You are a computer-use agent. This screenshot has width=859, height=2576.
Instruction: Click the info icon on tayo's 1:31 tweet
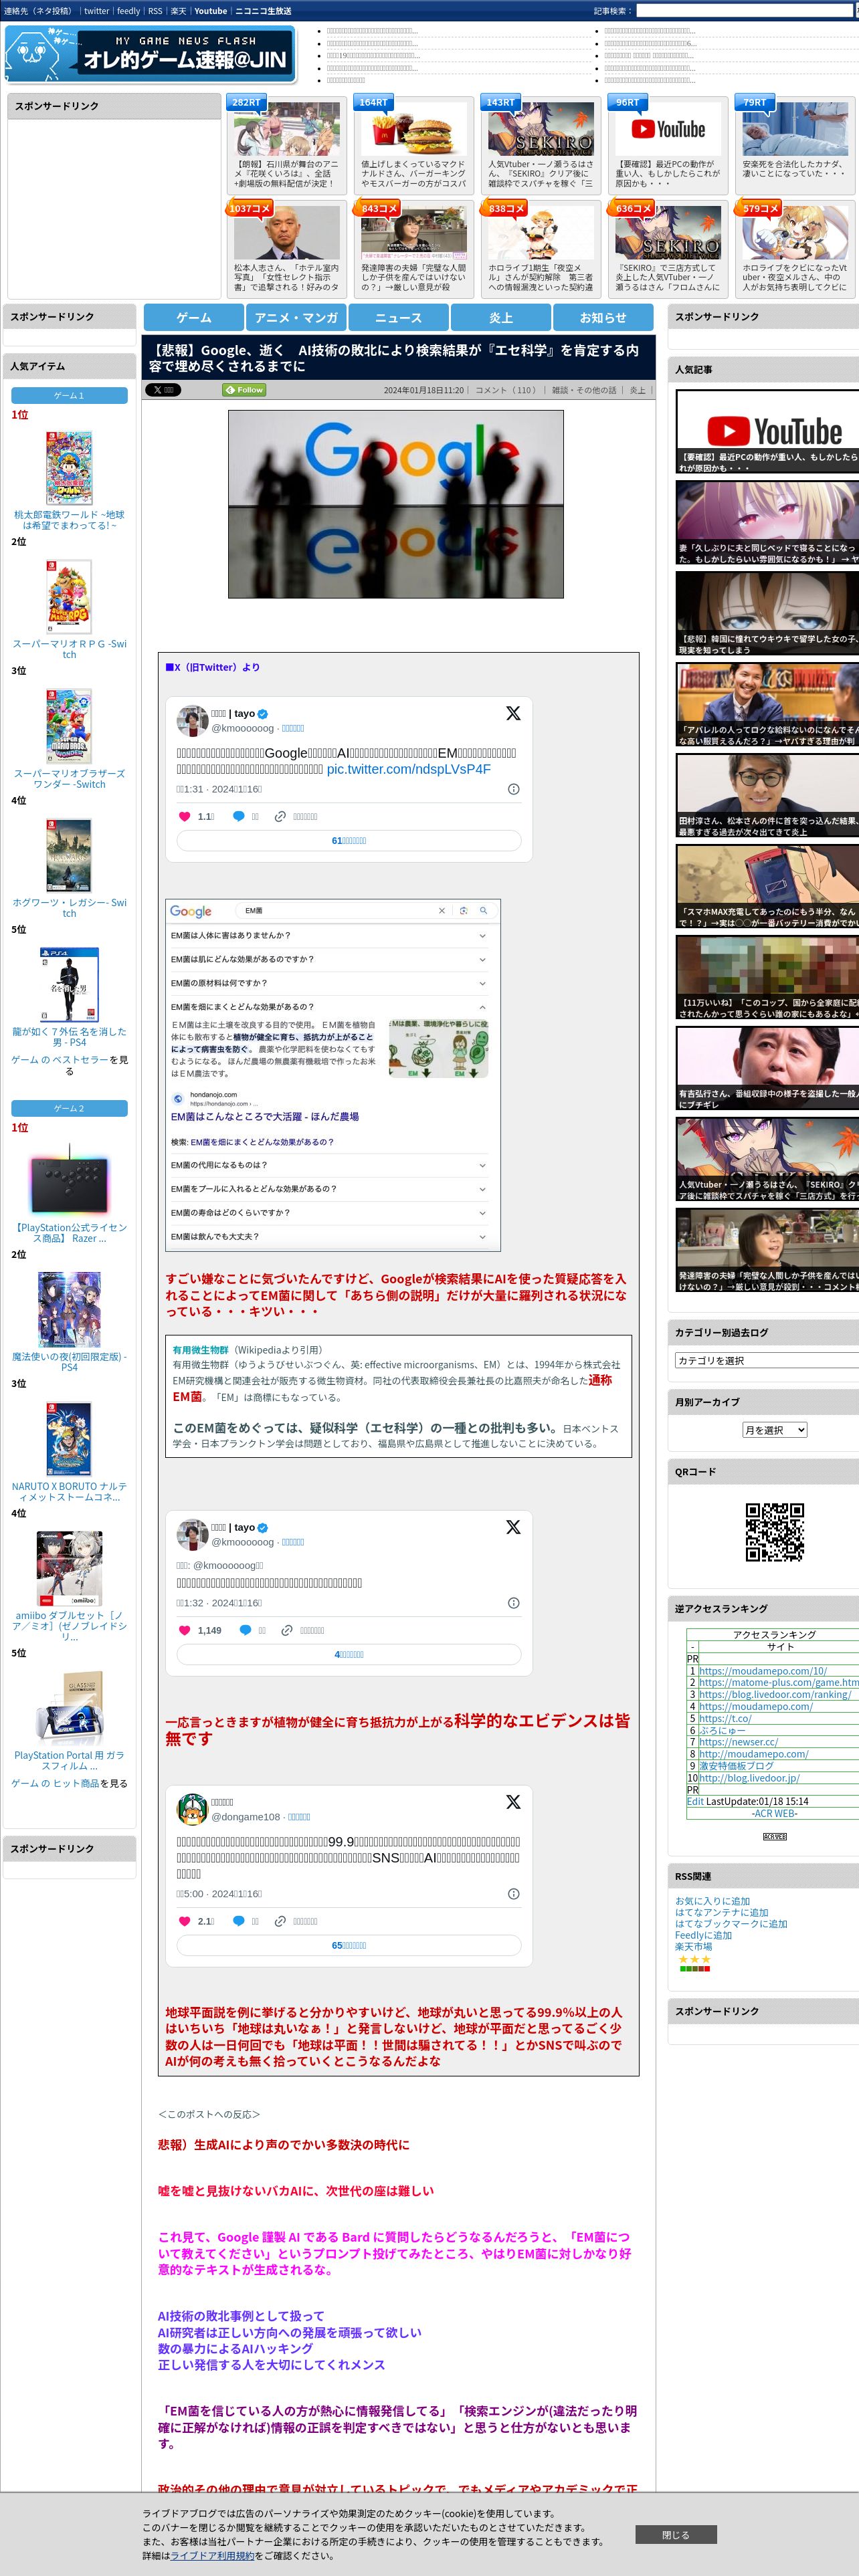point(513,789)
